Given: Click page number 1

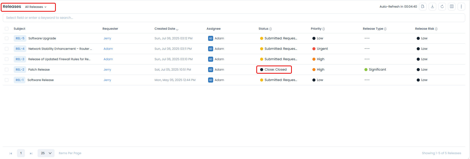Looking at the screenshot, I should (x=21, y=153).
